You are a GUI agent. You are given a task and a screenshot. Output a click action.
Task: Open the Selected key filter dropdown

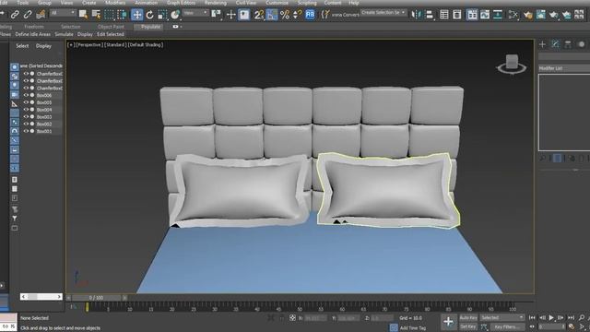[501, 317]
